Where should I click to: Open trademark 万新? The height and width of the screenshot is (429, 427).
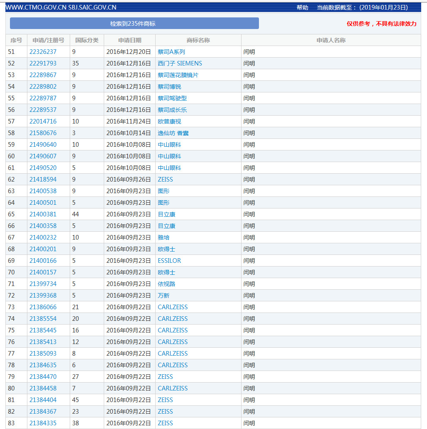coord(163,296)
